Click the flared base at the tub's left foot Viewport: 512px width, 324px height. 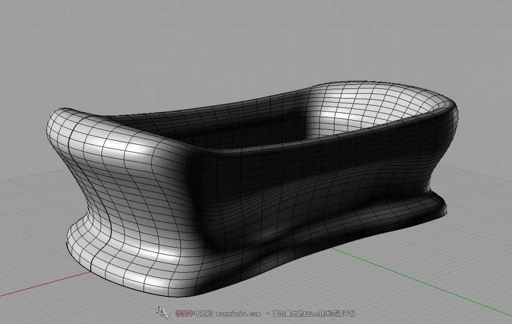tap(92, 250)
